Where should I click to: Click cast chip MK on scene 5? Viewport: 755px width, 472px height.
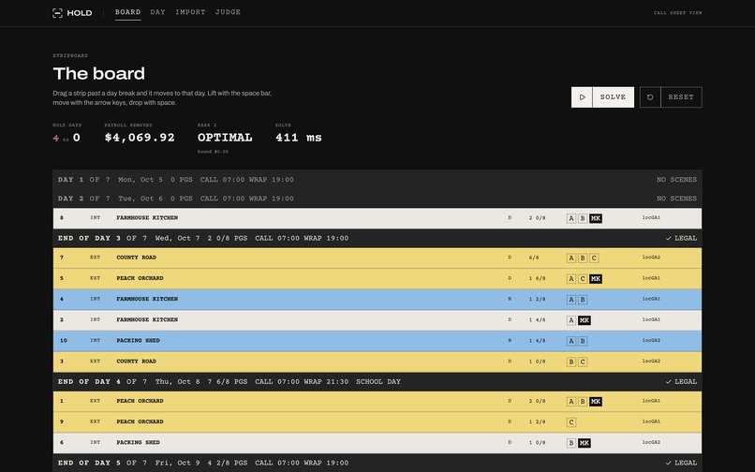click(596, 279)
